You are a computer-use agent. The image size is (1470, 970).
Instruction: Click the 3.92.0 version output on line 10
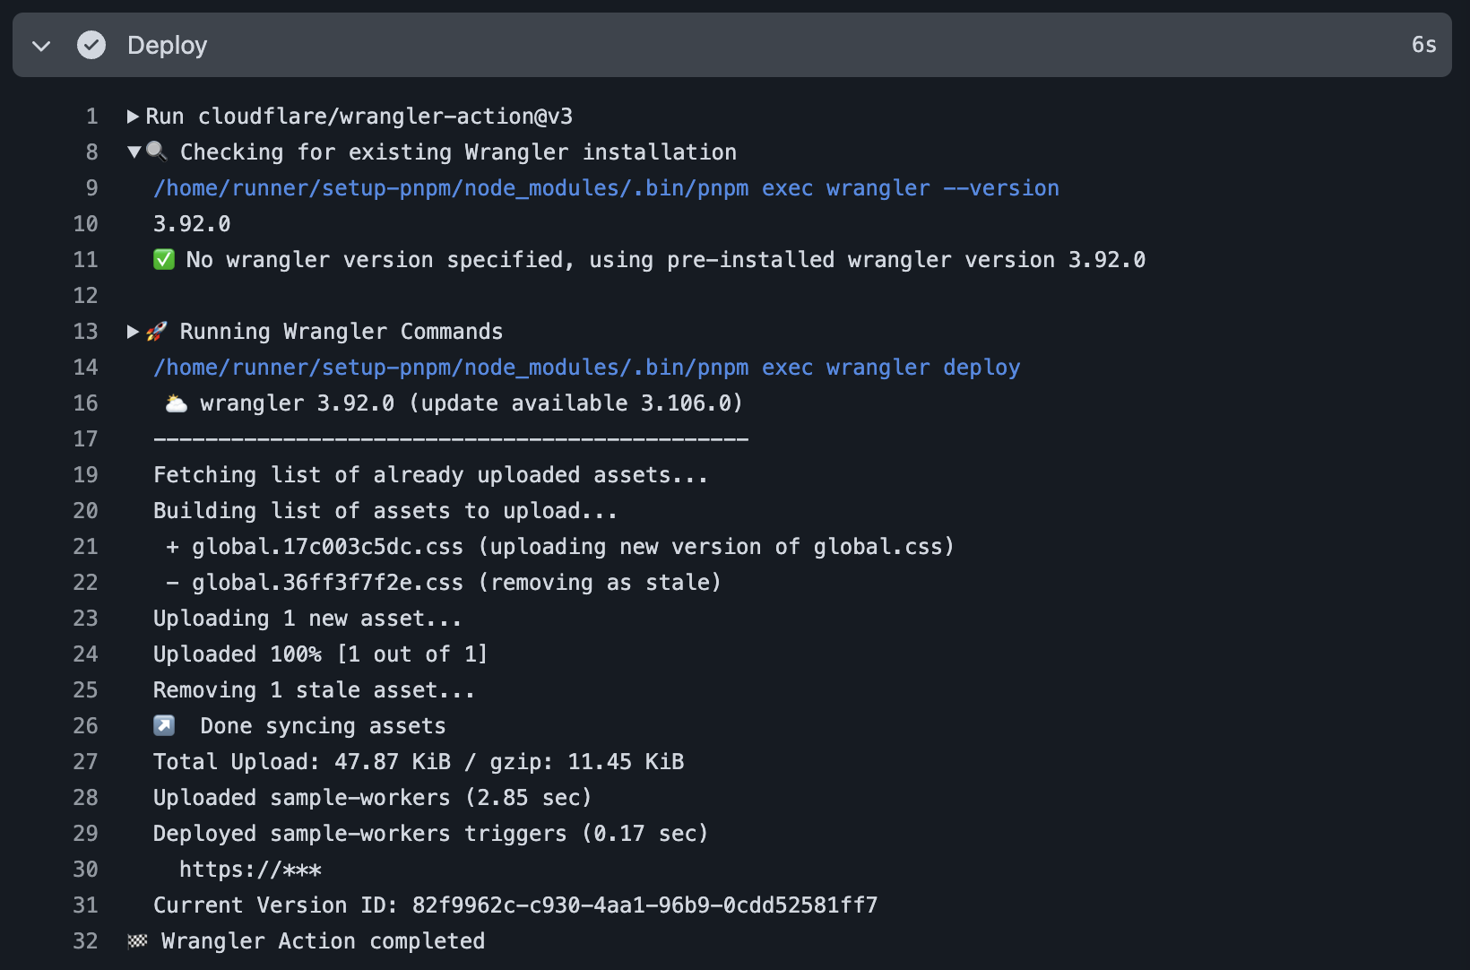click(192, 224)
